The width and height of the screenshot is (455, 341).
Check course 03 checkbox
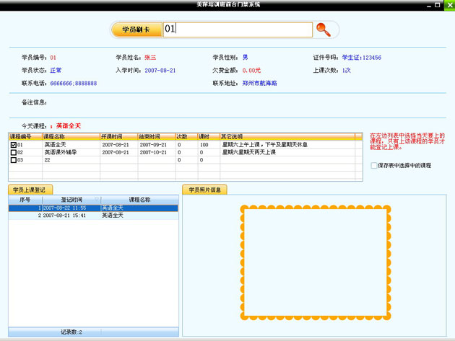pyautogui.click(x=14, y=160)
